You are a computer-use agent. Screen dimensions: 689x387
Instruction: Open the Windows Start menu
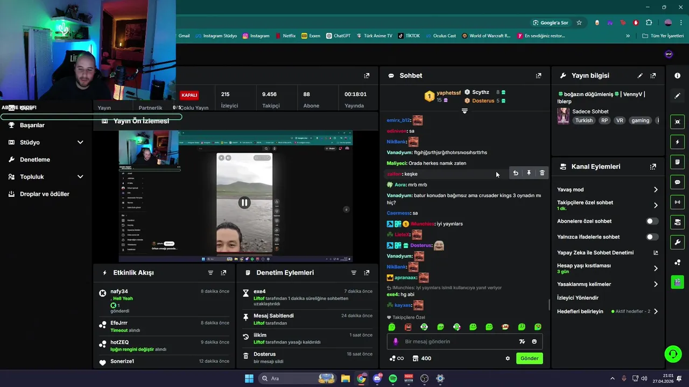(x=249, y=378)
